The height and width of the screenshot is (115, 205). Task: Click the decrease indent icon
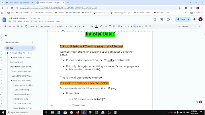point(146,26)
